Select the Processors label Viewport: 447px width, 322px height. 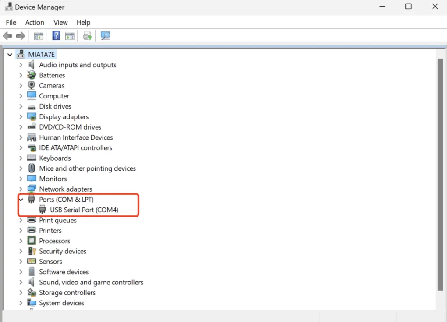[55, 241]
